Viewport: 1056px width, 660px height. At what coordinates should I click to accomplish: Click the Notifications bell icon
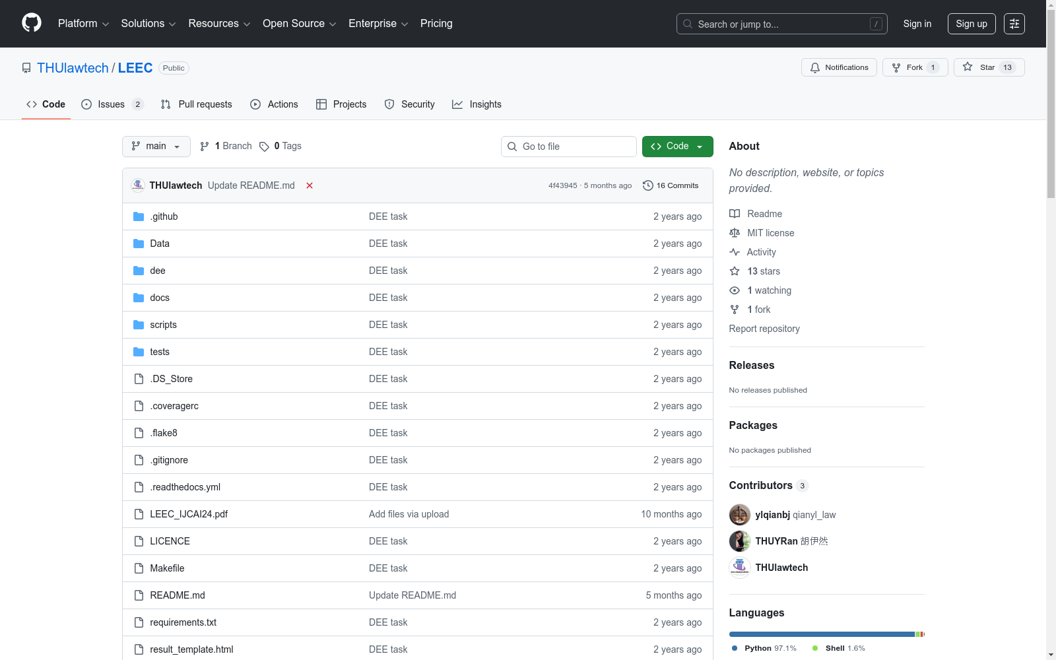(x=815, y=67)
